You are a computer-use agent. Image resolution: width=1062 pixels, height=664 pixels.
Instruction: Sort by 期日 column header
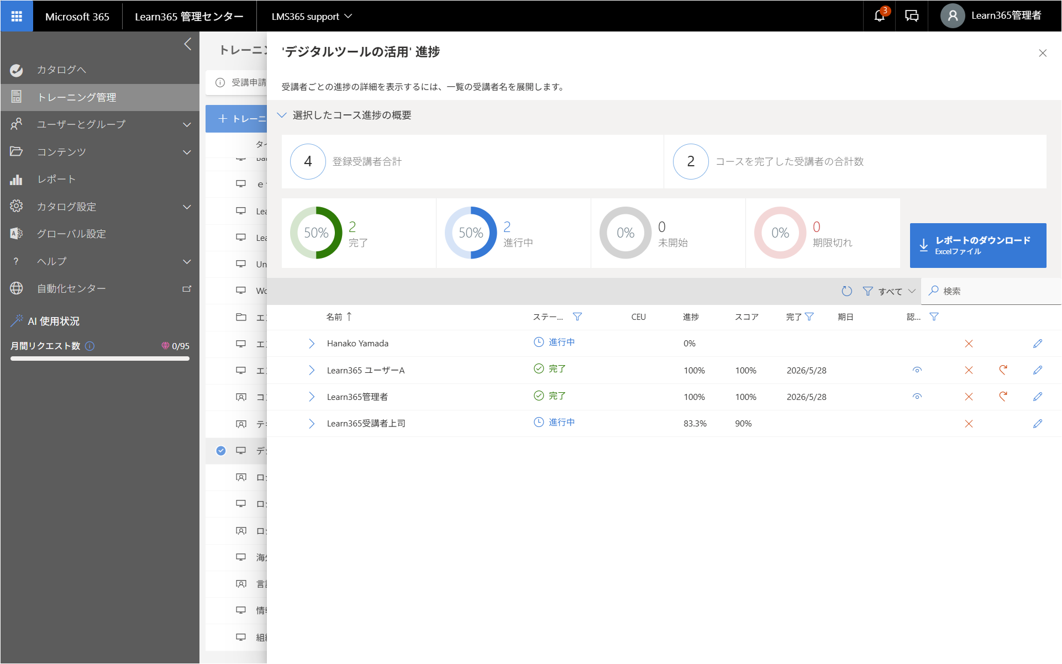pyautogui.click(x=845, y=317)
